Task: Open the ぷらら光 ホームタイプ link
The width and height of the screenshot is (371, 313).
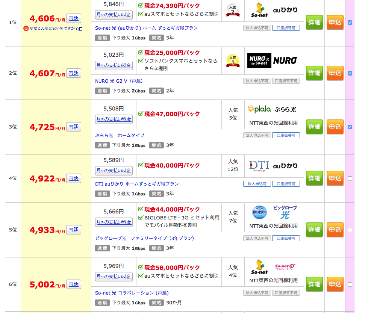Action: coord(120,135)
